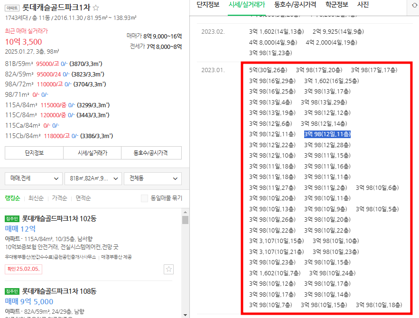The height and width of the screenshot is (318, 419).
Task: Click transaction 3억 98(1일,23층)
Action: [x=270, y=53]
